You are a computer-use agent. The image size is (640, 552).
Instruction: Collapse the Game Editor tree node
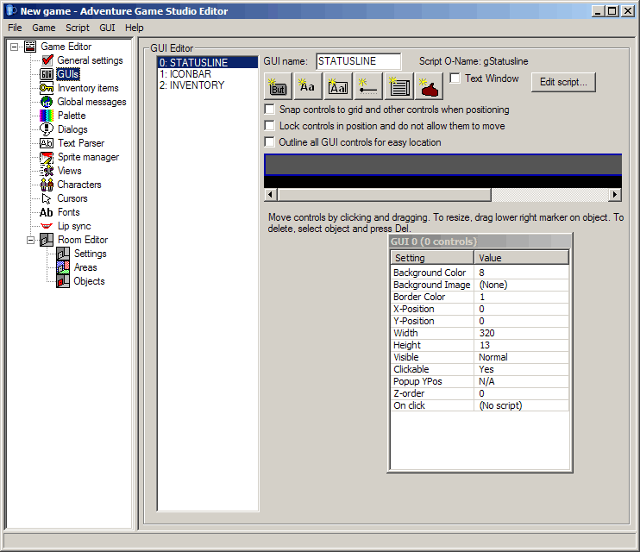pyautogui.click(x=15, y=47)
